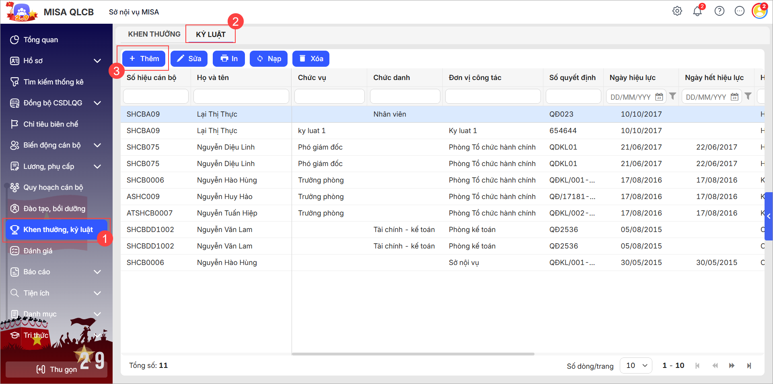Viewport: 773px width, 384px height.
Task: Open the notifications bell
Action: point(697,11)
